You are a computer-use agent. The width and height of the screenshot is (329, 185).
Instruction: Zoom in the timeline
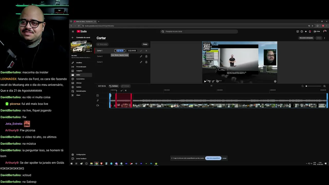(324, 86)
